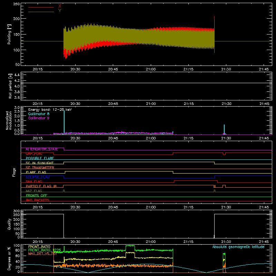Click the 1.5 tick on modulation axis
276x276 pixels.
[x=17, y=121]
